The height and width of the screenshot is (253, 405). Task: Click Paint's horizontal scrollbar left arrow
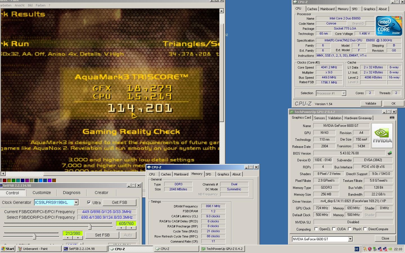click(3, 174)
